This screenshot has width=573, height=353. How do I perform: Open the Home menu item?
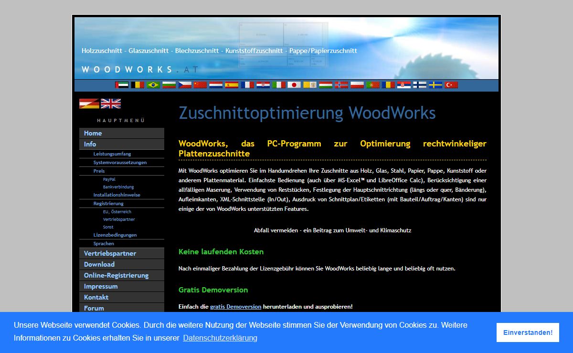[x=93, y=133]
